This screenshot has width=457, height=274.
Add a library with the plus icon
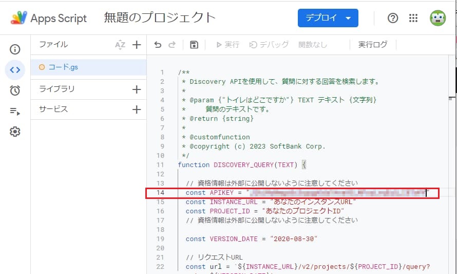[x=137, y=89]
